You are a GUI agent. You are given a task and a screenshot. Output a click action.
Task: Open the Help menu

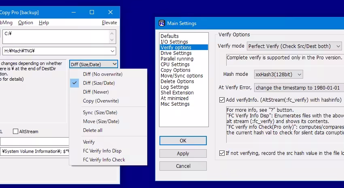[x=44, y=23]
